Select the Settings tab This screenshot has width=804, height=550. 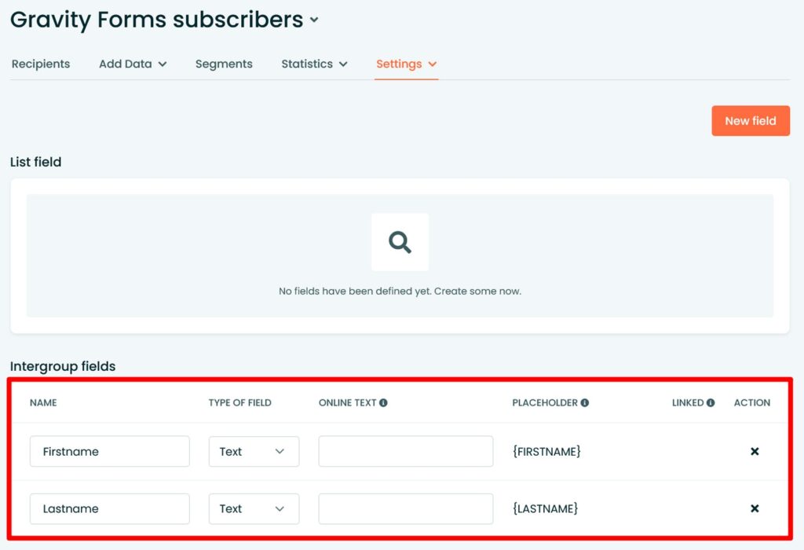click(400, 64)
